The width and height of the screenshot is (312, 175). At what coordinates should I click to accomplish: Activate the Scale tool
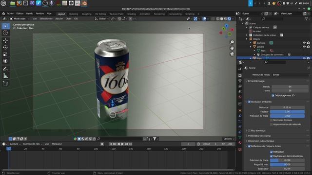(5, 54)
